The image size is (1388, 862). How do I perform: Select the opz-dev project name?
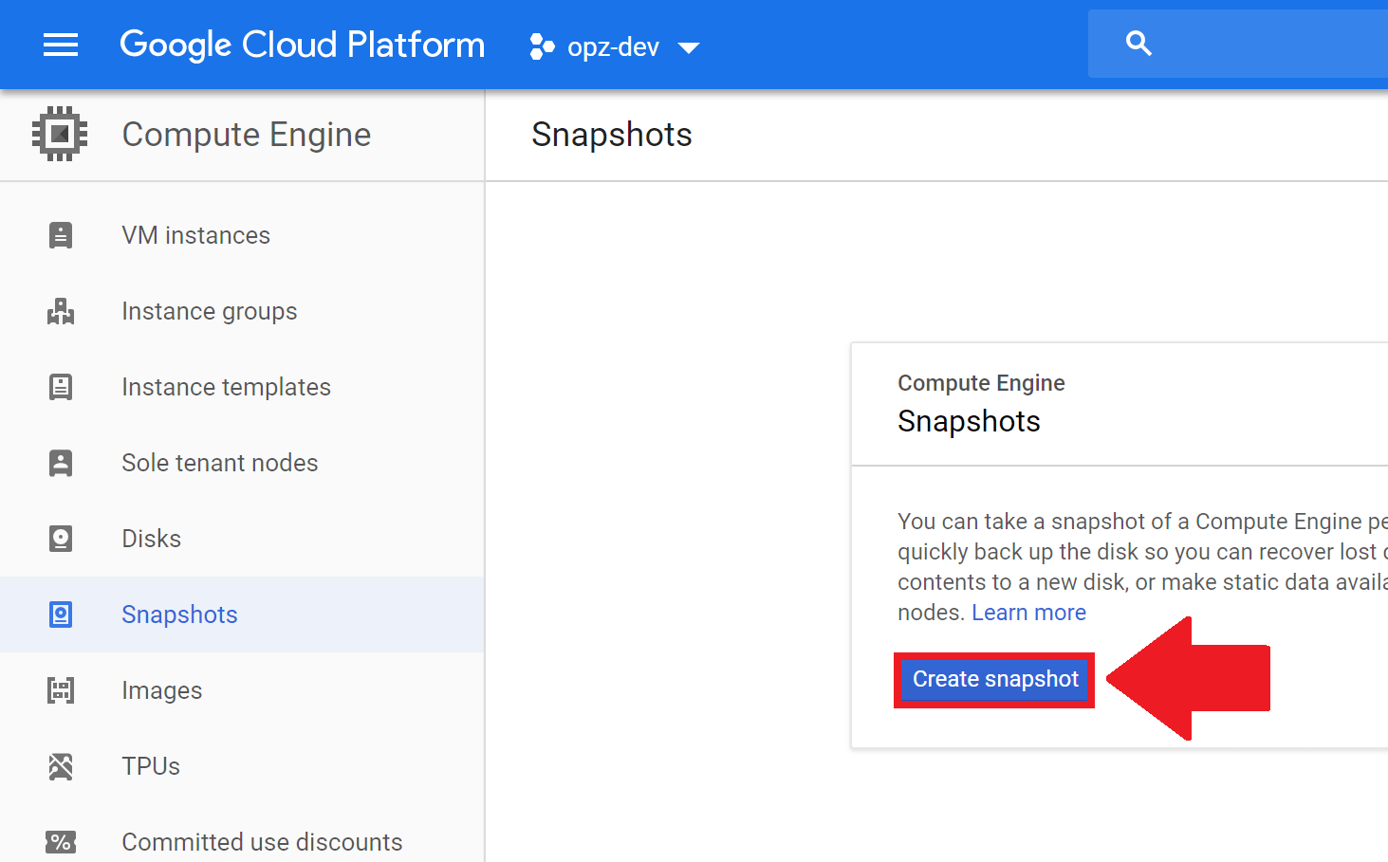click(x=613, y=47)
